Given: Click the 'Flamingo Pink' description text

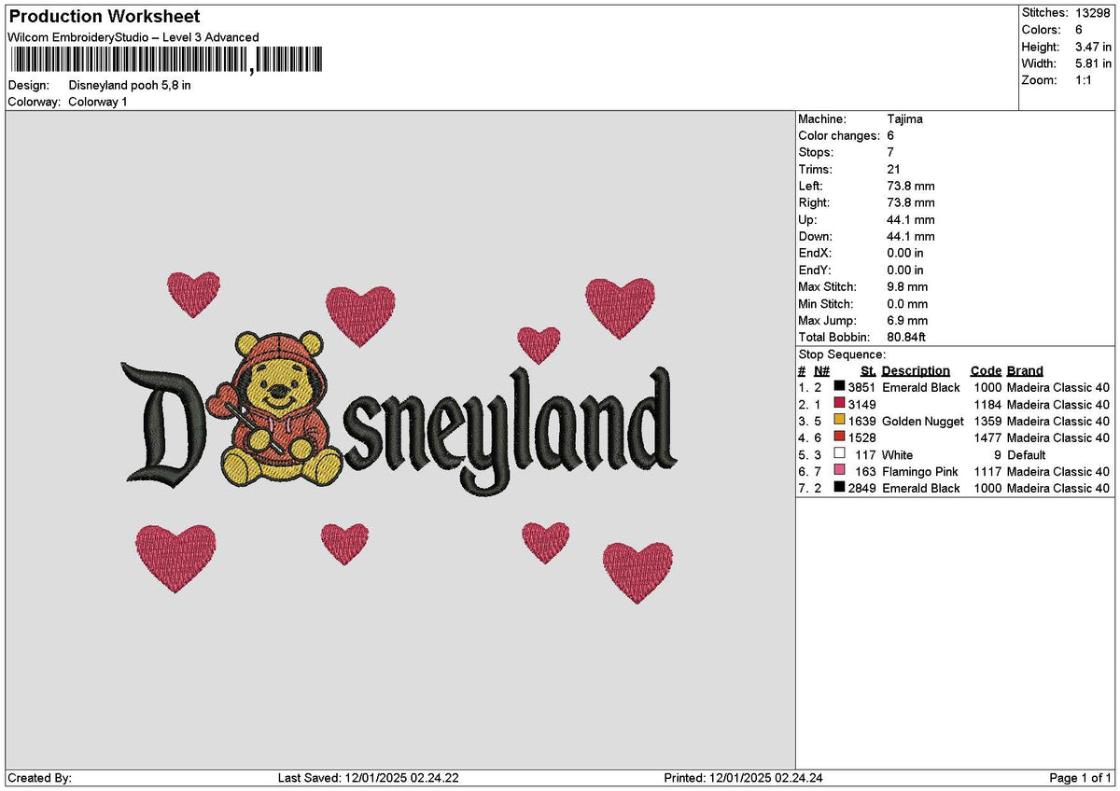Looking at the screenshot, I should [920, 472].
